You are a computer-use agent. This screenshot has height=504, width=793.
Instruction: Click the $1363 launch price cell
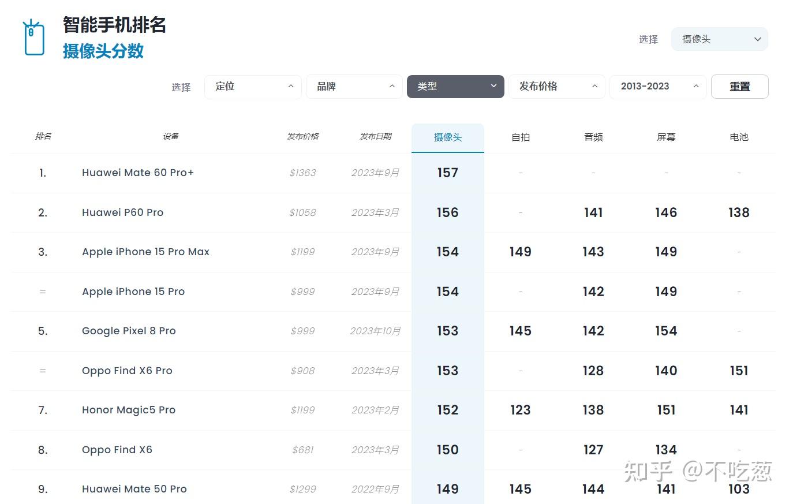[x=303, y=173]
